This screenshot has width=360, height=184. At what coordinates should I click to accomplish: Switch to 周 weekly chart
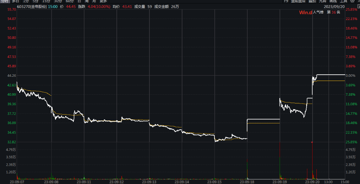point(86,1)
